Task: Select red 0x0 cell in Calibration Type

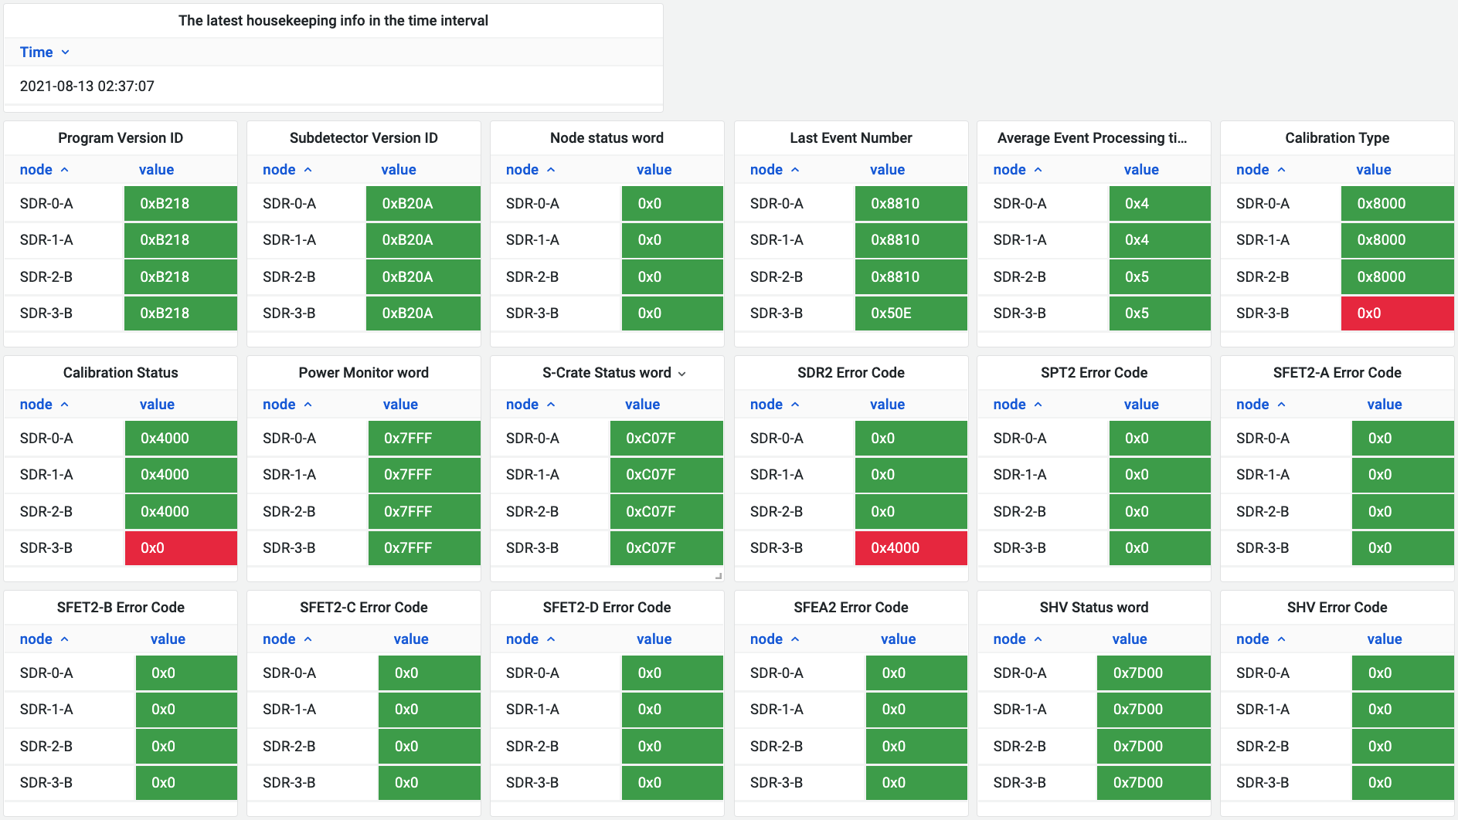Action: [x=1397, y=313]
